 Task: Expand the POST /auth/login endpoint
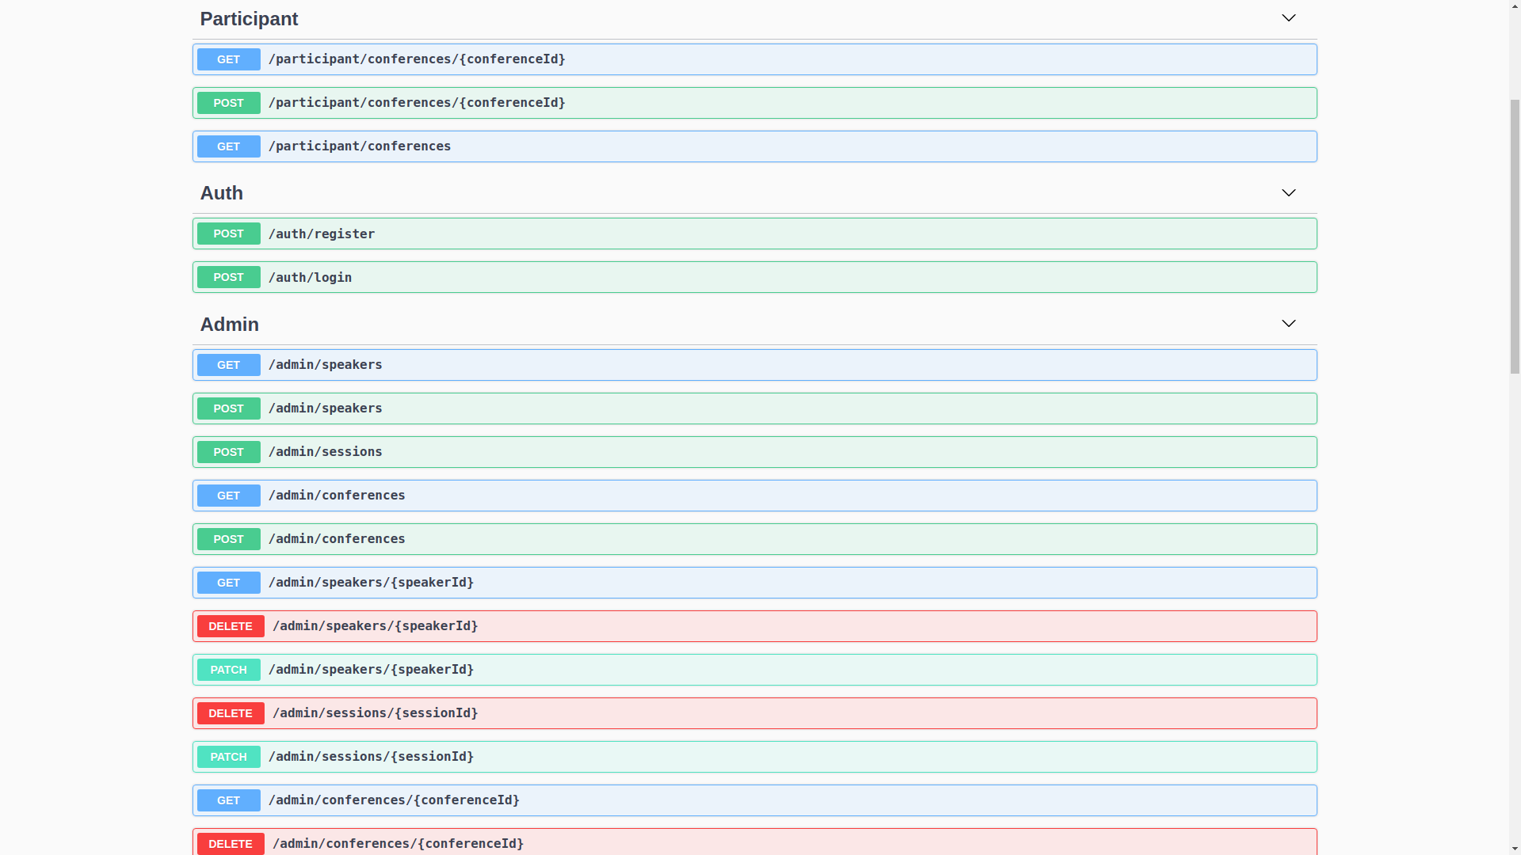pyautogui.click(x=310, y=278)
